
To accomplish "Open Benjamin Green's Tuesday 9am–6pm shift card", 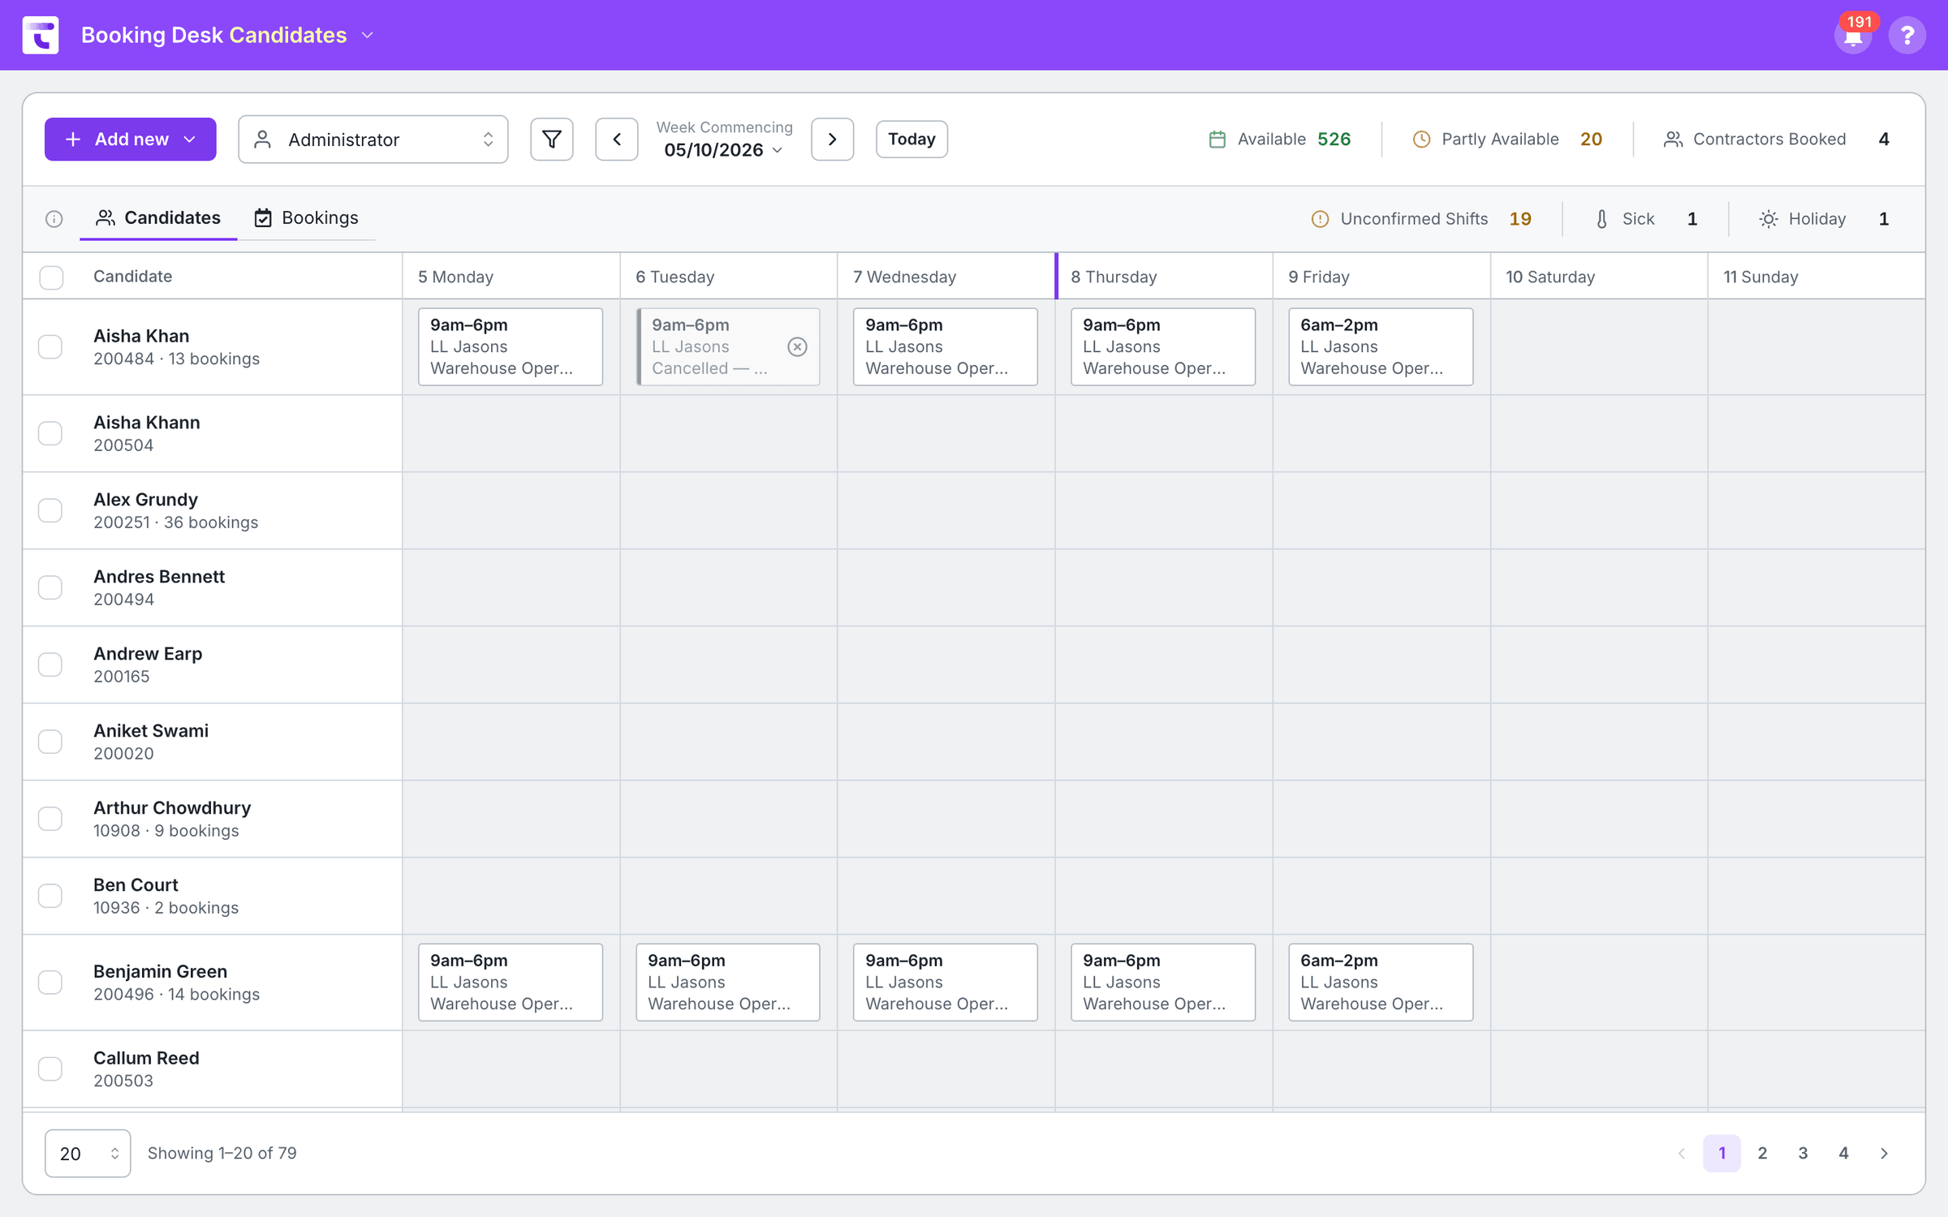I will pyautogui.click(x=728, y=983).
